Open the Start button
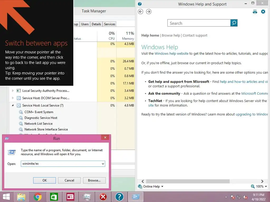The height and width of the screenshot is (202, 270). coord(6,197)
